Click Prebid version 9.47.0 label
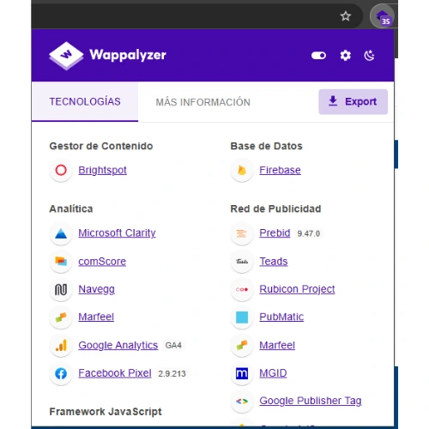The image size is (429, 429). click(x=308, y=233)
